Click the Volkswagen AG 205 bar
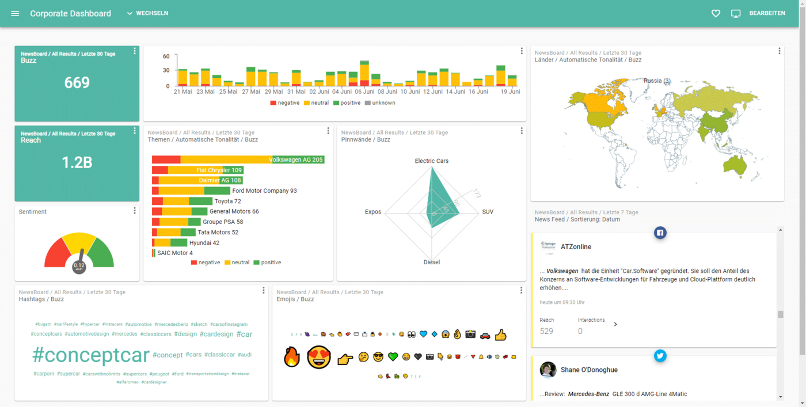 click(x=238, y=159)
